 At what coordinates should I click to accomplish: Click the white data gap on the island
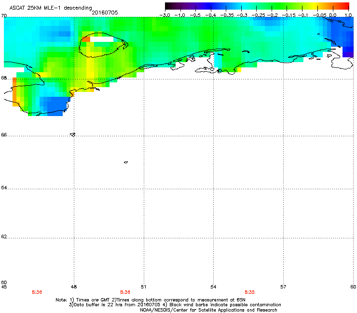point(102,39)
